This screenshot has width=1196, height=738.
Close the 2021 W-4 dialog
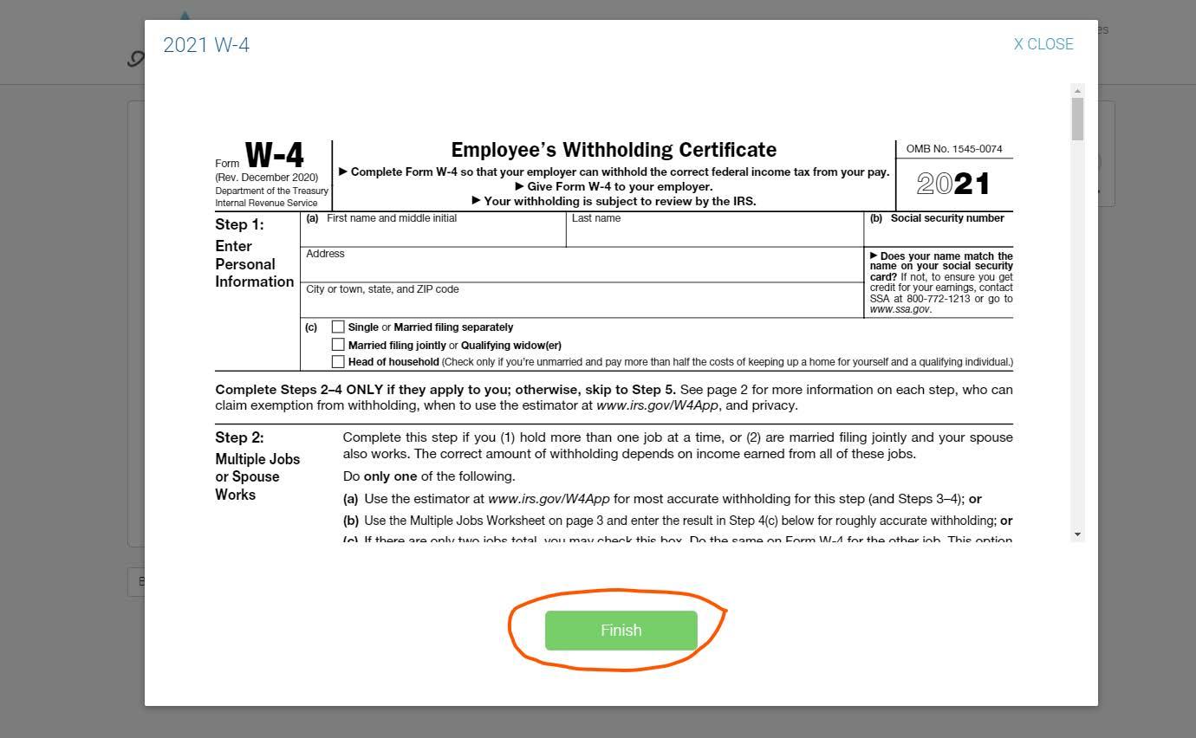[x=1043, y=44]
